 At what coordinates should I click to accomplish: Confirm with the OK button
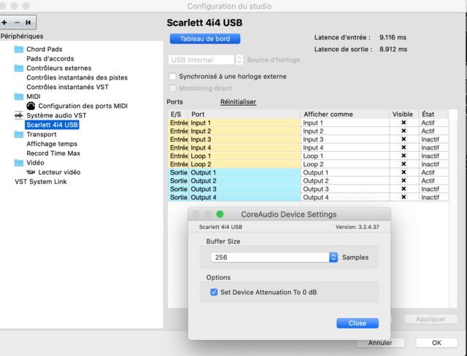tap(436, 343)
